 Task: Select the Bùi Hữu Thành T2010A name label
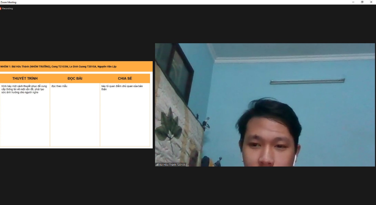tap(172, 165)
